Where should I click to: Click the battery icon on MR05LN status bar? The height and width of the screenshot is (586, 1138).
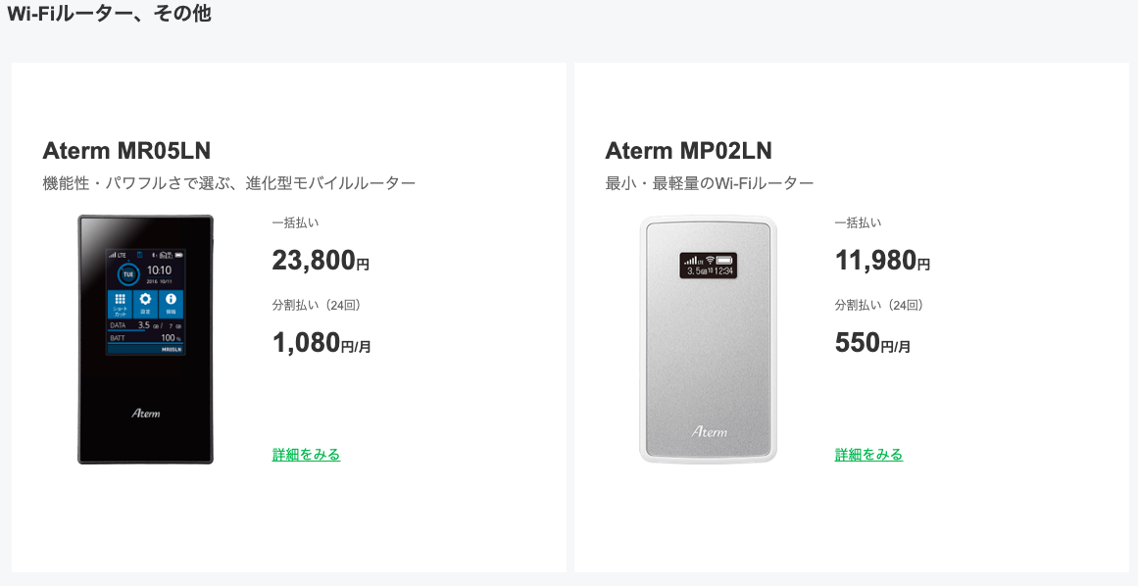point(178,255)
